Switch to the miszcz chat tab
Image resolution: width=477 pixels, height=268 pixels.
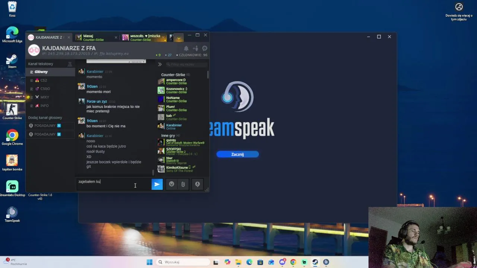(x=144, y=38)
